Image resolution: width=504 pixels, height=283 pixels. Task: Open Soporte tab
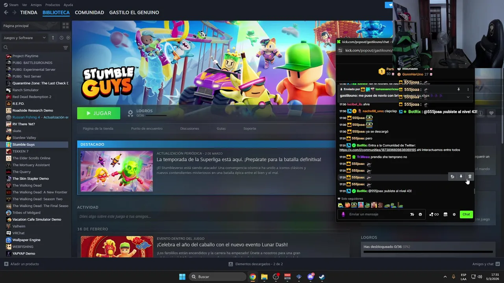[x=250, y=129]
